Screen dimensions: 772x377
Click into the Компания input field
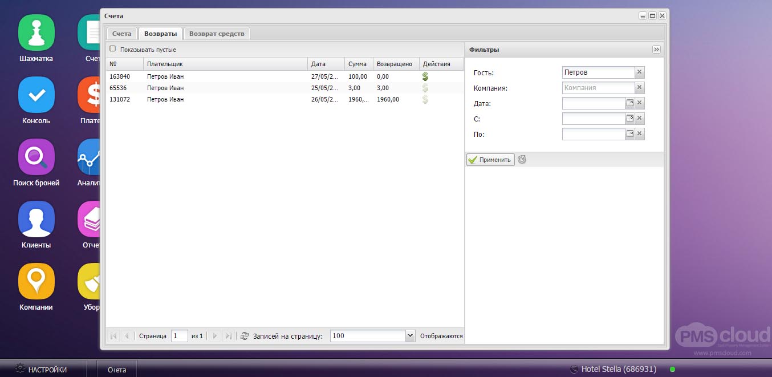coord(598,88)
